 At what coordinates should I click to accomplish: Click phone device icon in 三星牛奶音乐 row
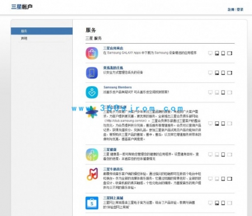(223, 179)
